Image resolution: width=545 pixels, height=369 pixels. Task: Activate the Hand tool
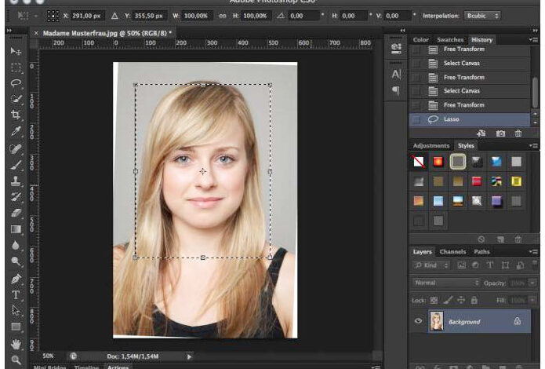pyautogui.click(x=15, y=344)
